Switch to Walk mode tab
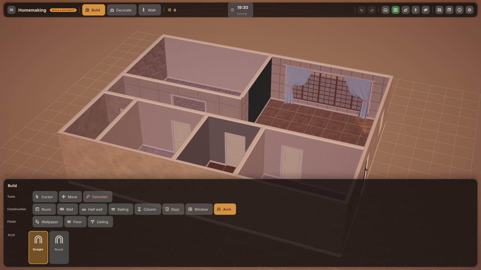 [150, 10]
